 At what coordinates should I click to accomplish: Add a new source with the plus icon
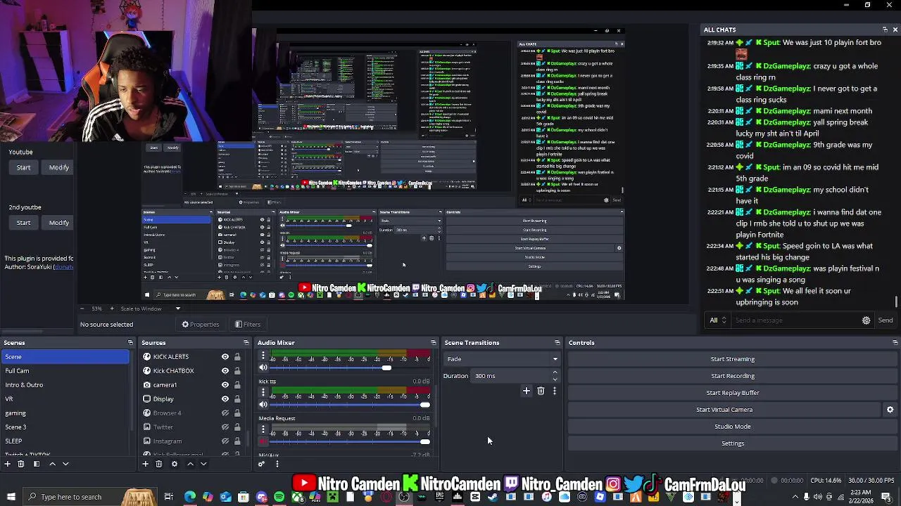tap(146, 464)
